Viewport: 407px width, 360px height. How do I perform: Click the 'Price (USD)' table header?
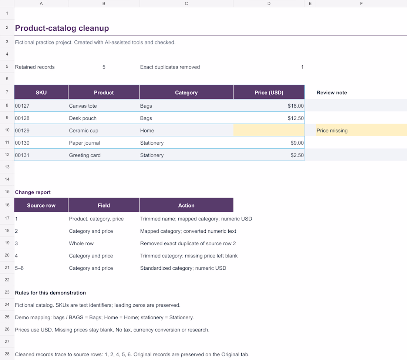click(269, 92)
